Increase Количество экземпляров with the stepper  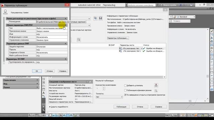[104, 88]
